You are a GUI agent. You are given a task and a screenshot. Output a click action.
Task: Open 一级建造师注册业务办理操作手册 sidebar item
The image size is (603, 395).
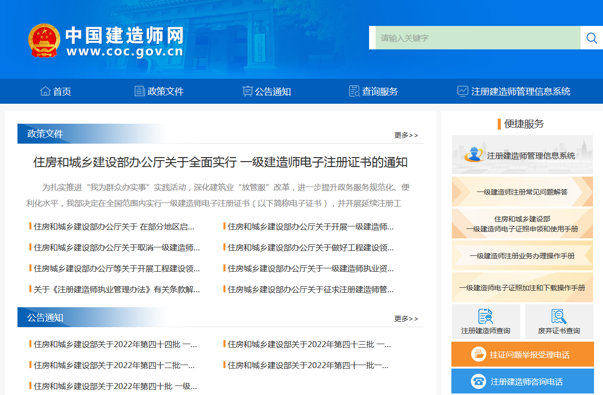522,255
